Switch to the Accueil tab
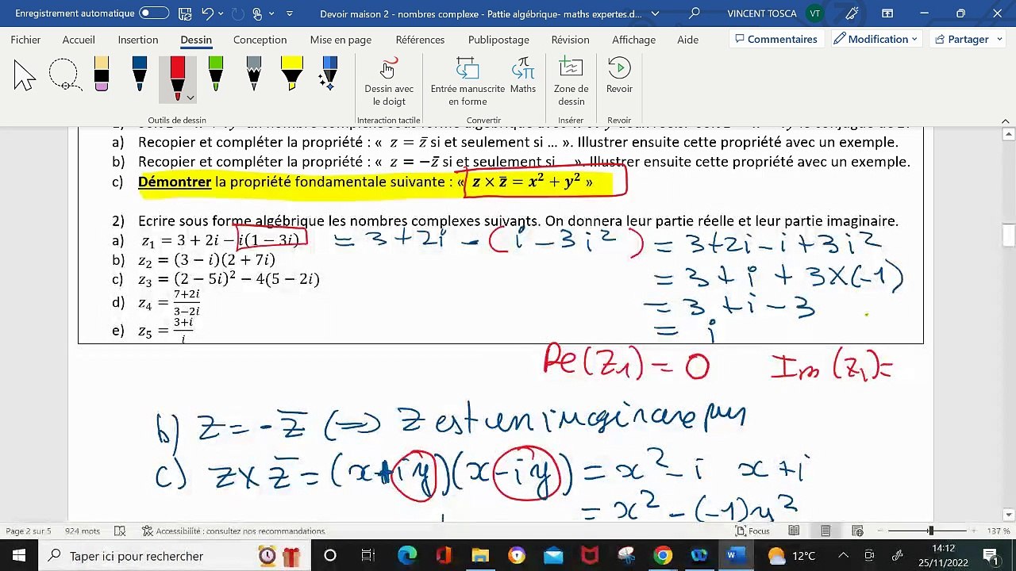1016x571 pixels. click(79, 40)
